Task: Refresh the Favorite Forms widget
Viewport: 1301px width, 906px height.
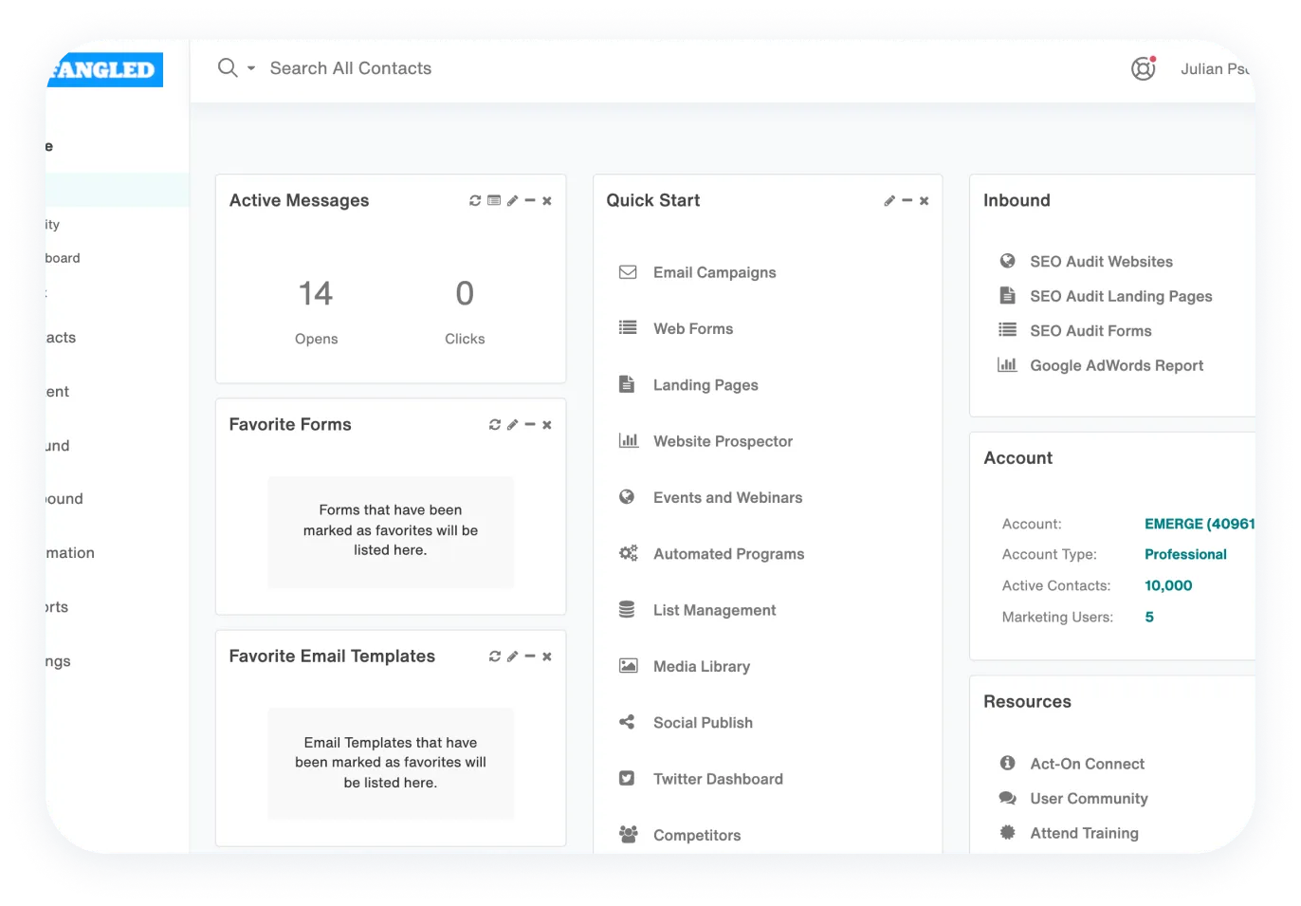Action: tap(494, 424)
